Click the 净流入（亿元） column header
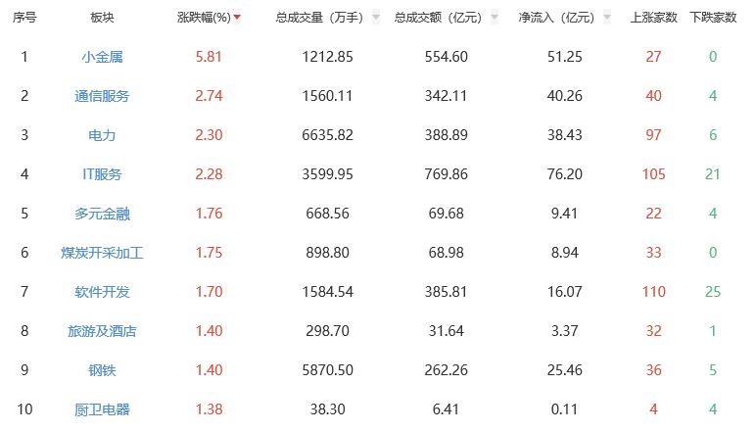 tap(555, 18)
